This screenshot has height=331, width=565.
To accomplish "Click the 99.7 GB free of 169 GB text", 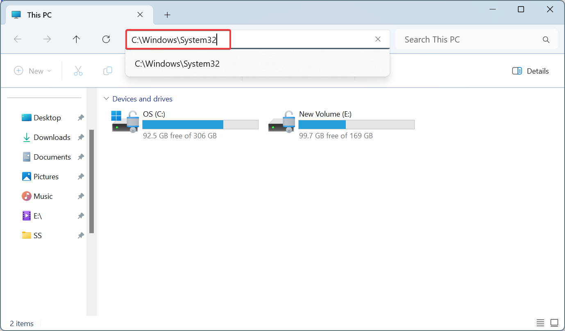I will coord(336,135).
